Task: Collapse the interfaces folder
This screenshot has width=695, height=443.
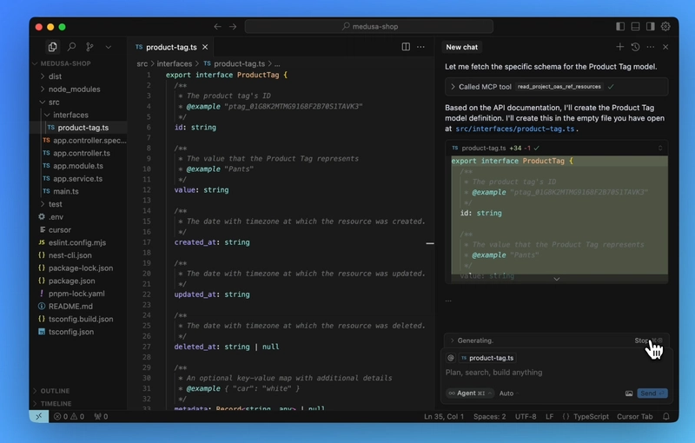Action: pyautogui.click(x=70, y=115)
